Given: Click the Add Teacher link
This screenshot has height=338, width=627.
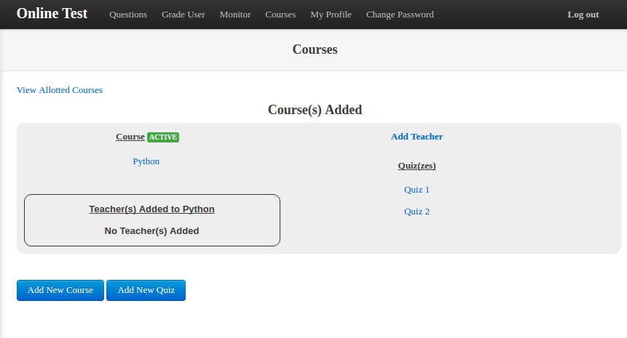Looking at the screenshot, I should 417,137.
